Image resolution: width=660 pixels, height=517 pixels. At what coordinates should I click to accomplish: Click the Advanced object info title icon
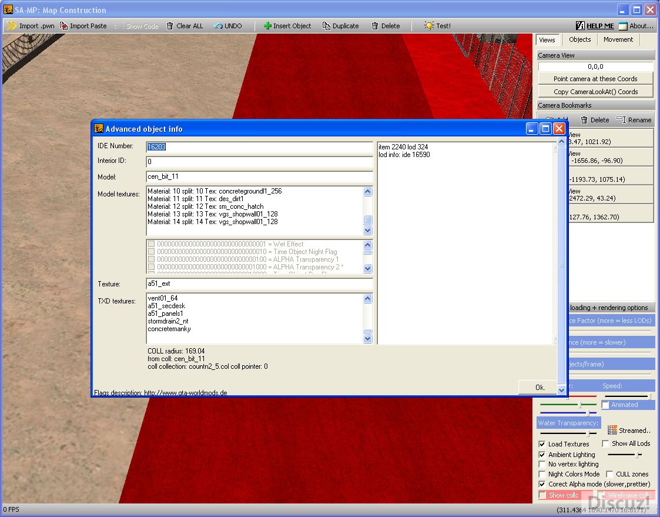tap(99, 128)
